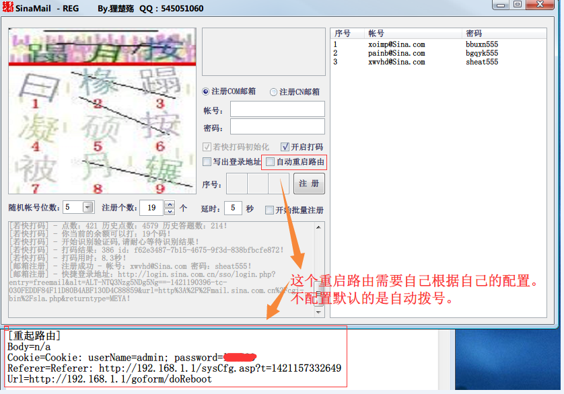Click the captcha target strip at top
564x394 pixels.
102,46
